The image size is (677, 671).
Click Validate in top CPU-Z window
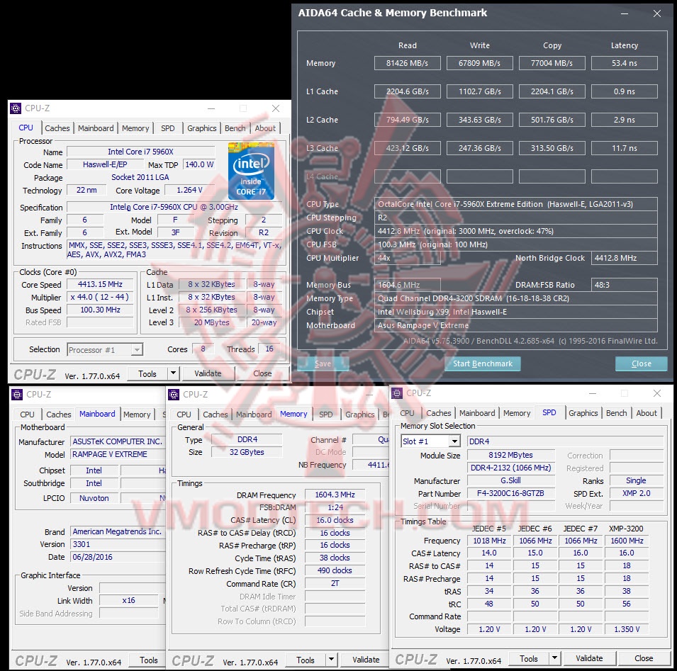click(208, 373)
